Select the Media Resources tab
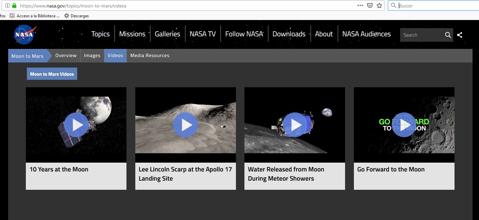The width and height of the screenshot is (479, 220). tap(150, 56)
